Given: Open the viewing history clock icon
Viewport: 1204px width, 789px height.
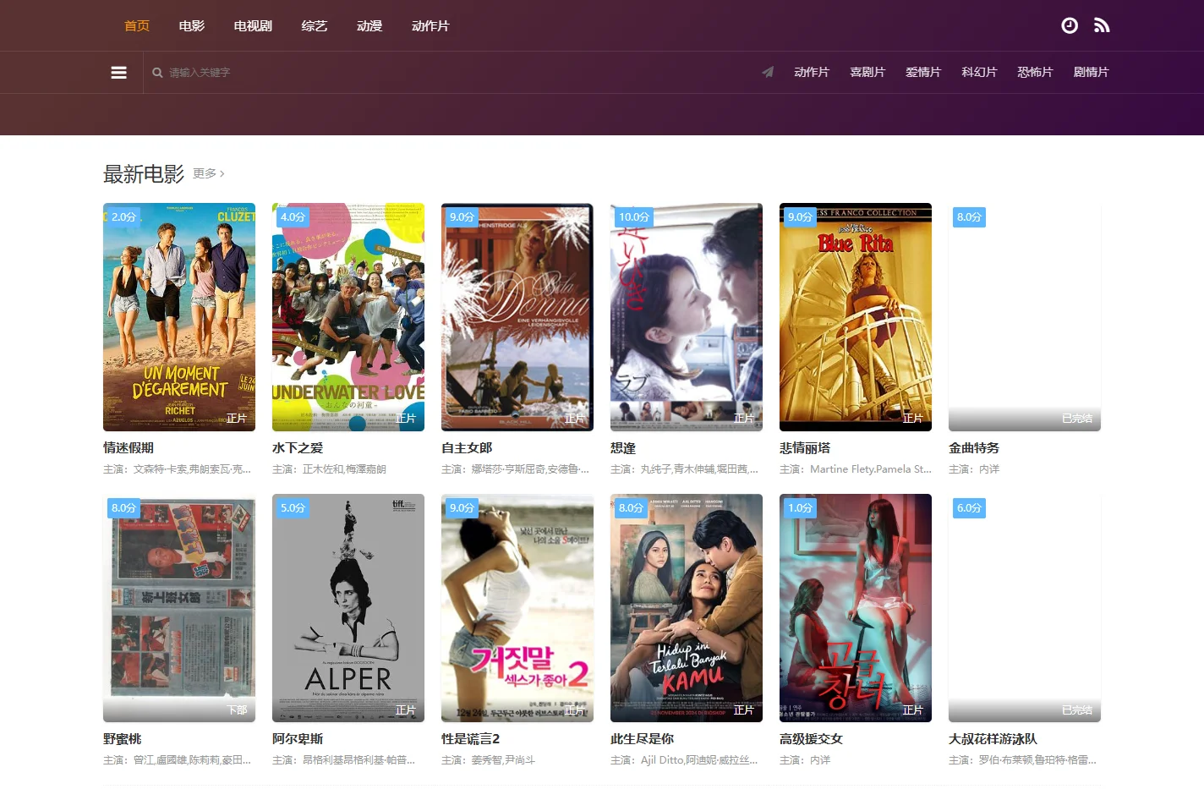Looking at the screenshot, I should click(x=1070, y=25).
